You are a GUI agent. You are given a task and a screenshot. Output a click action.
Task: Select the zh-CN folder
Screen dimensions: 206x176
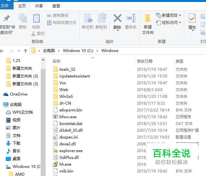coord(62,103)
